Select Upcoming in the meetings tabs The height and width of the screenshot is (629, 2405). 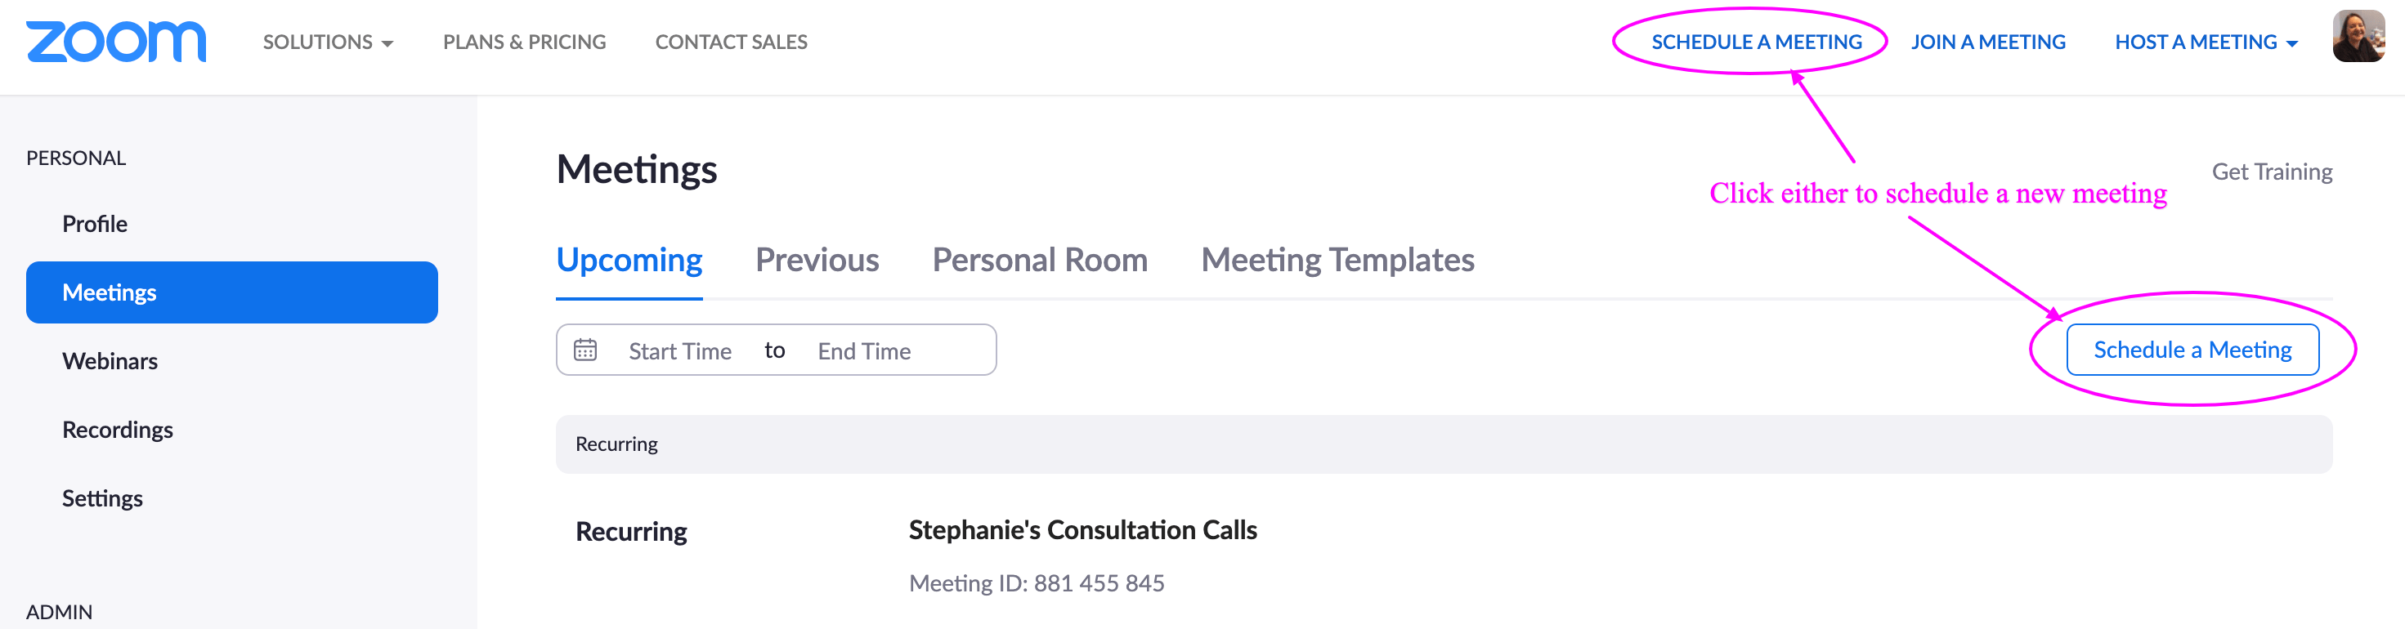coord(629,261)
